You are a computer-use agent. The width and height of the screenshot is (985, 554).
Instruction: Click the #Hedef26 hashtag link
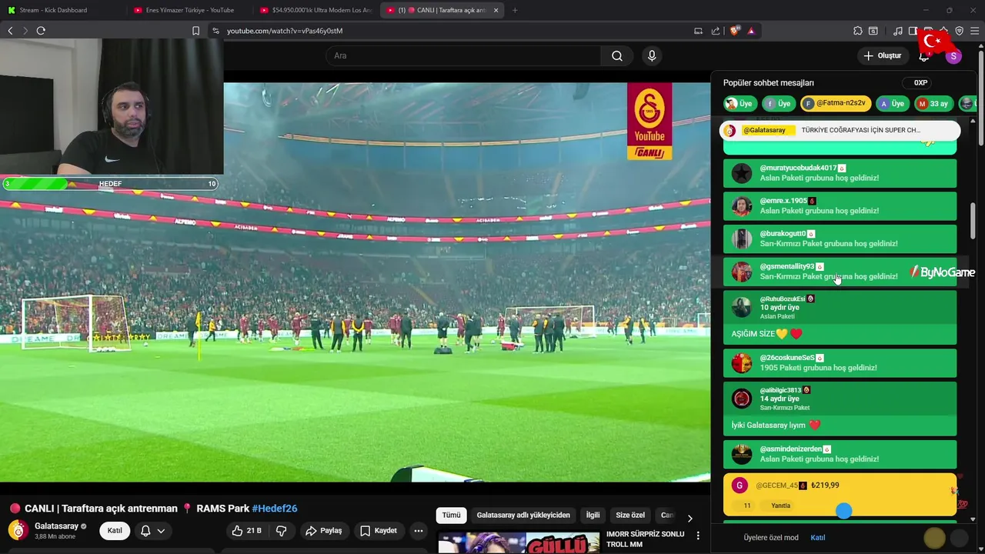[275, 509]
